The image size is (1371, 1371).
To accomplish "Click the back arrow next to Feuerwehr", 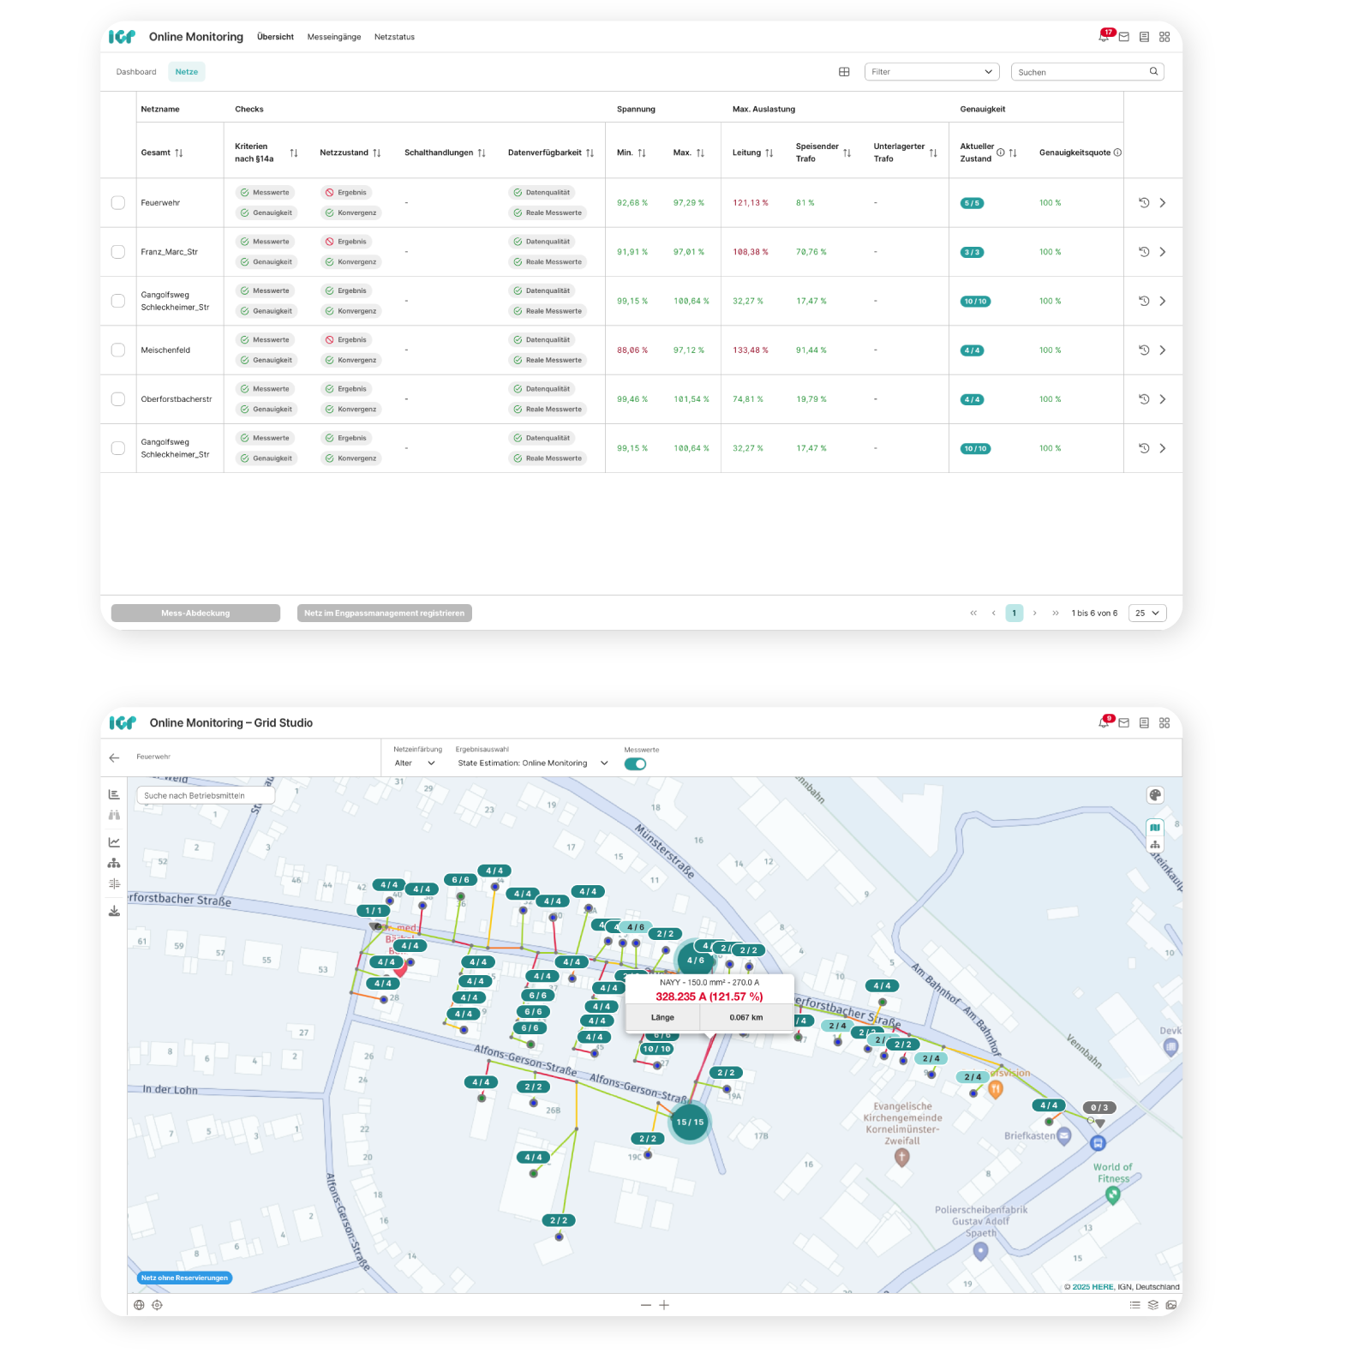I will (x=114, y=757).
